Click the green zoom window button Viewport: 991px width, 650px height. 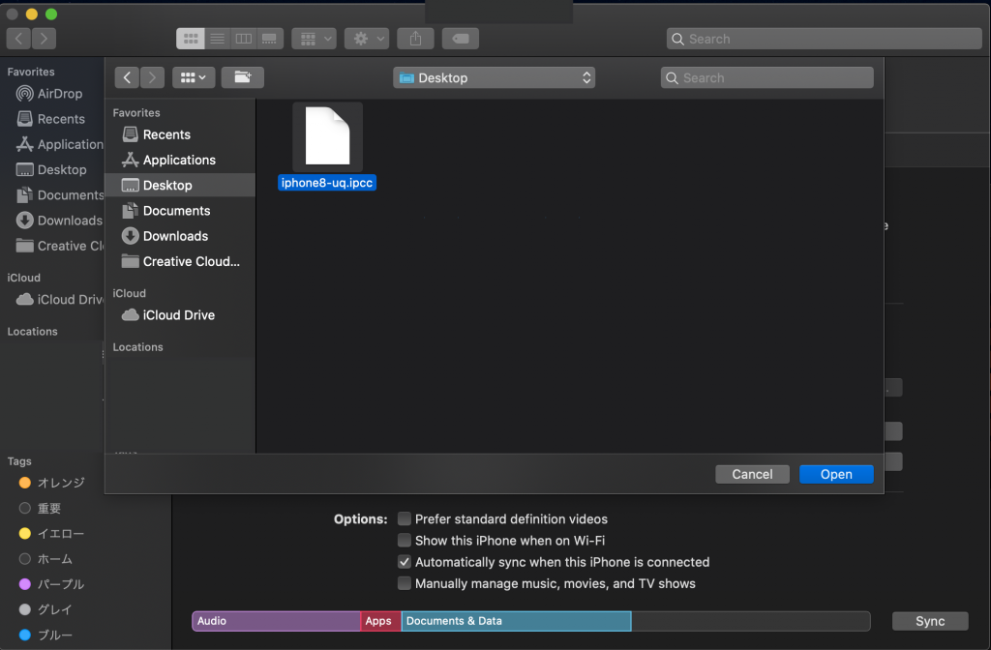pos(51,14)
